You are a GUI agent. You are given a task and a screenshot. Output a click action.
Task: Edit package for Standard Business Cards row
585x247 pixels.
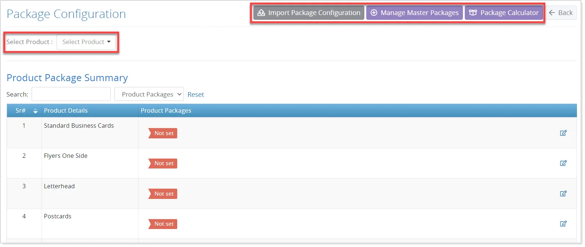(563, 133)
